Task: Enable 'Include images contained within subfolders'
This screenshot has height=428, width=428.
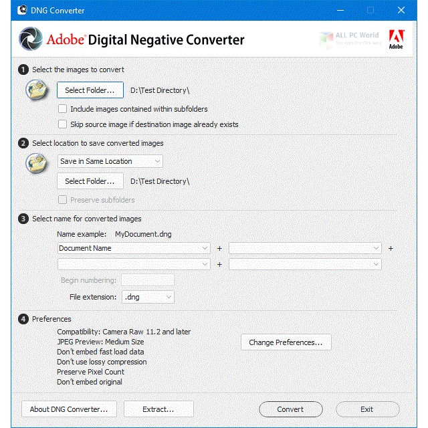Action: (62, 109)
